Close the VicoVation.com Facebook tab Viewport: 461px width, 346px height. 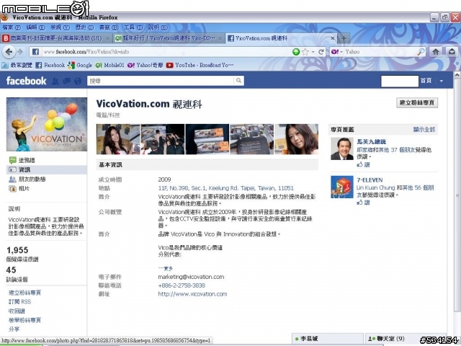click(x=333, y=38)
